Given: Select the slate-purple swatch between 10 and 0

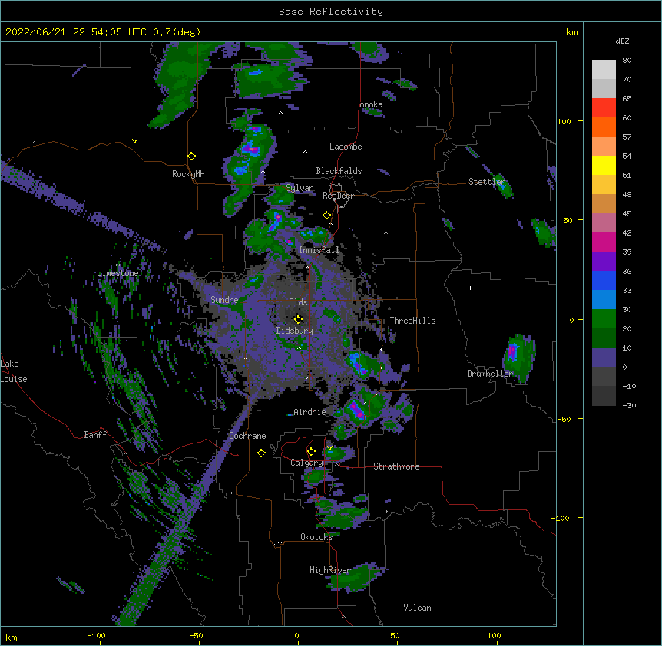Looking at the screenshot, I should tap(604, 358).
